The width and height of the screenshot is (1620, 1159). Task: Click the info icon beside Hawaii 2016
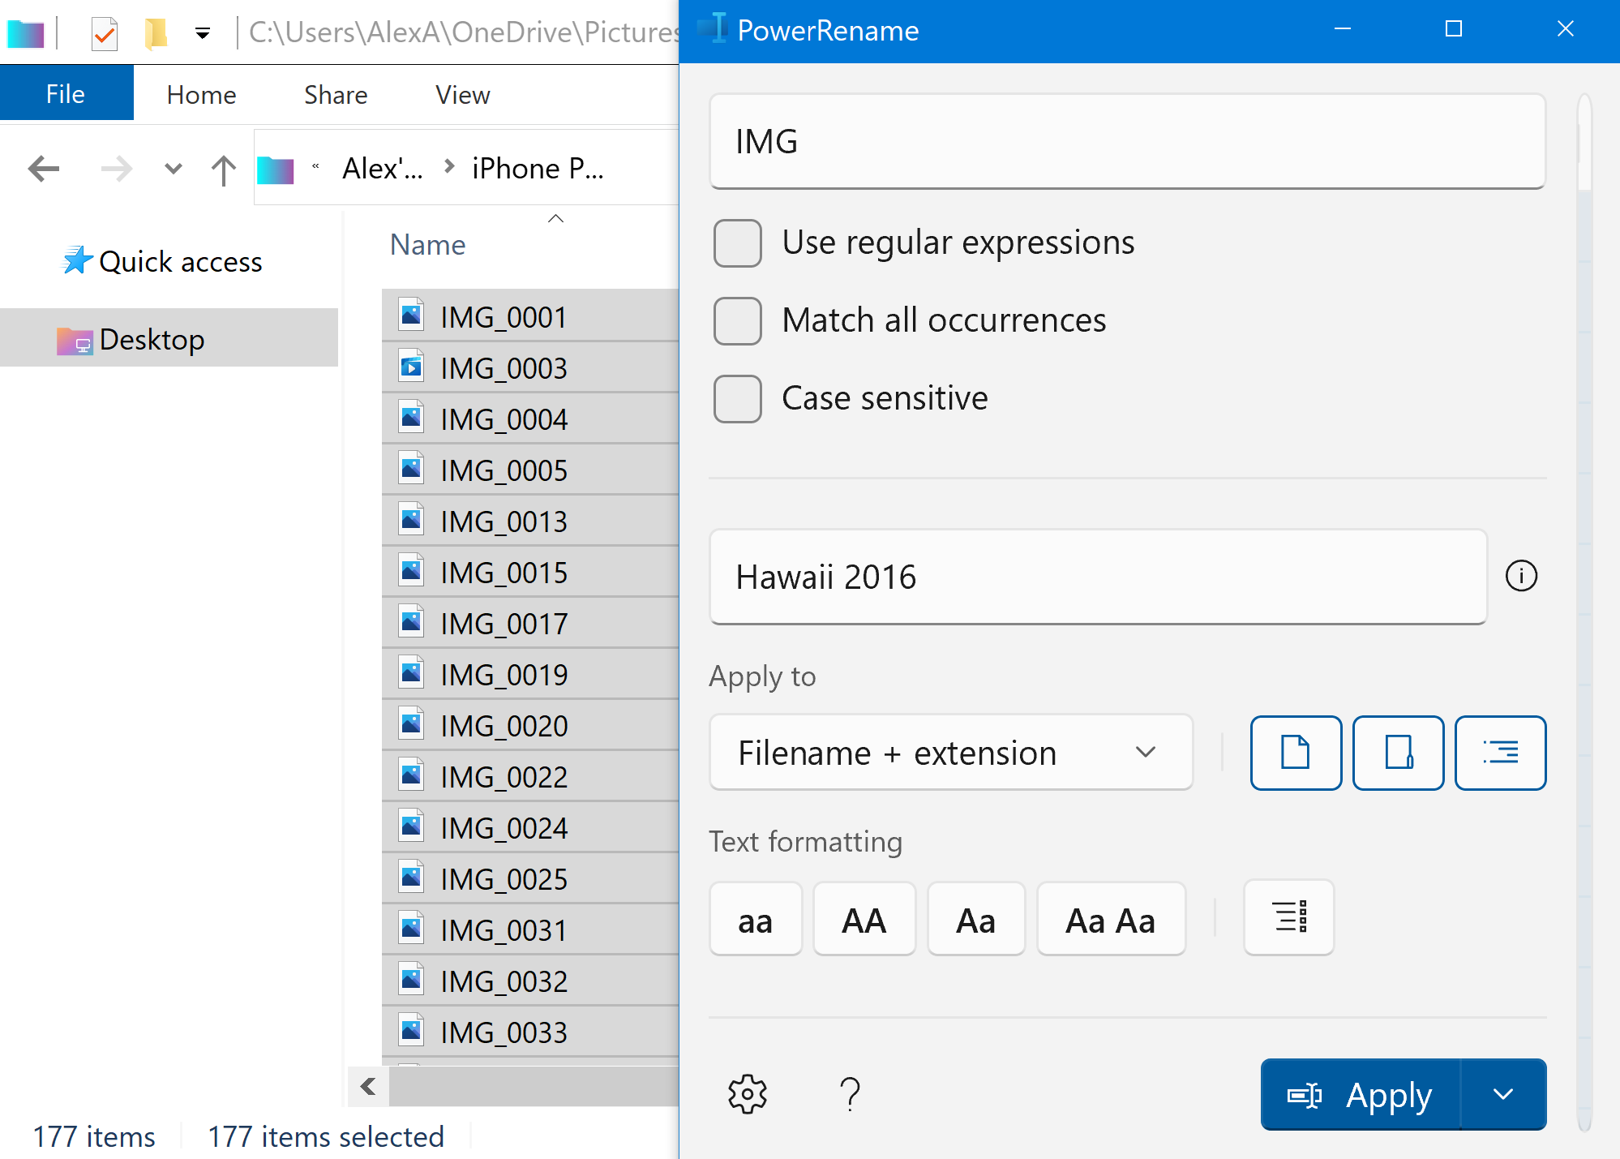[1521, 577]
